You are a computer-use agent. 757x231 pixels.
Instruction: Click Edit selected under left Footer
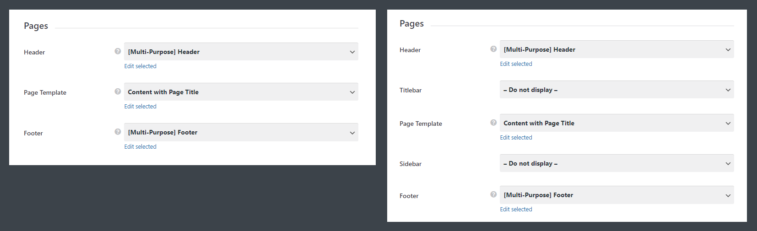point(141,147)
